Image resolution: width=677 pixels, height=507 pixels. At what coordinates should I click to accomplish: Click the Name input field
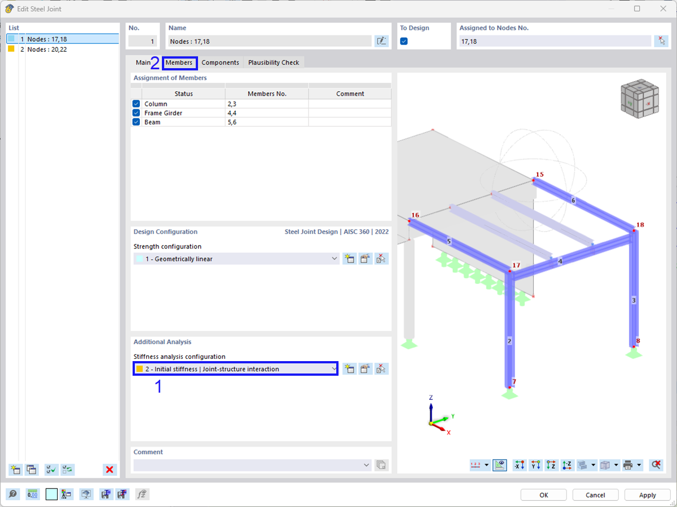pyautogui.click(x=270, y=41)
